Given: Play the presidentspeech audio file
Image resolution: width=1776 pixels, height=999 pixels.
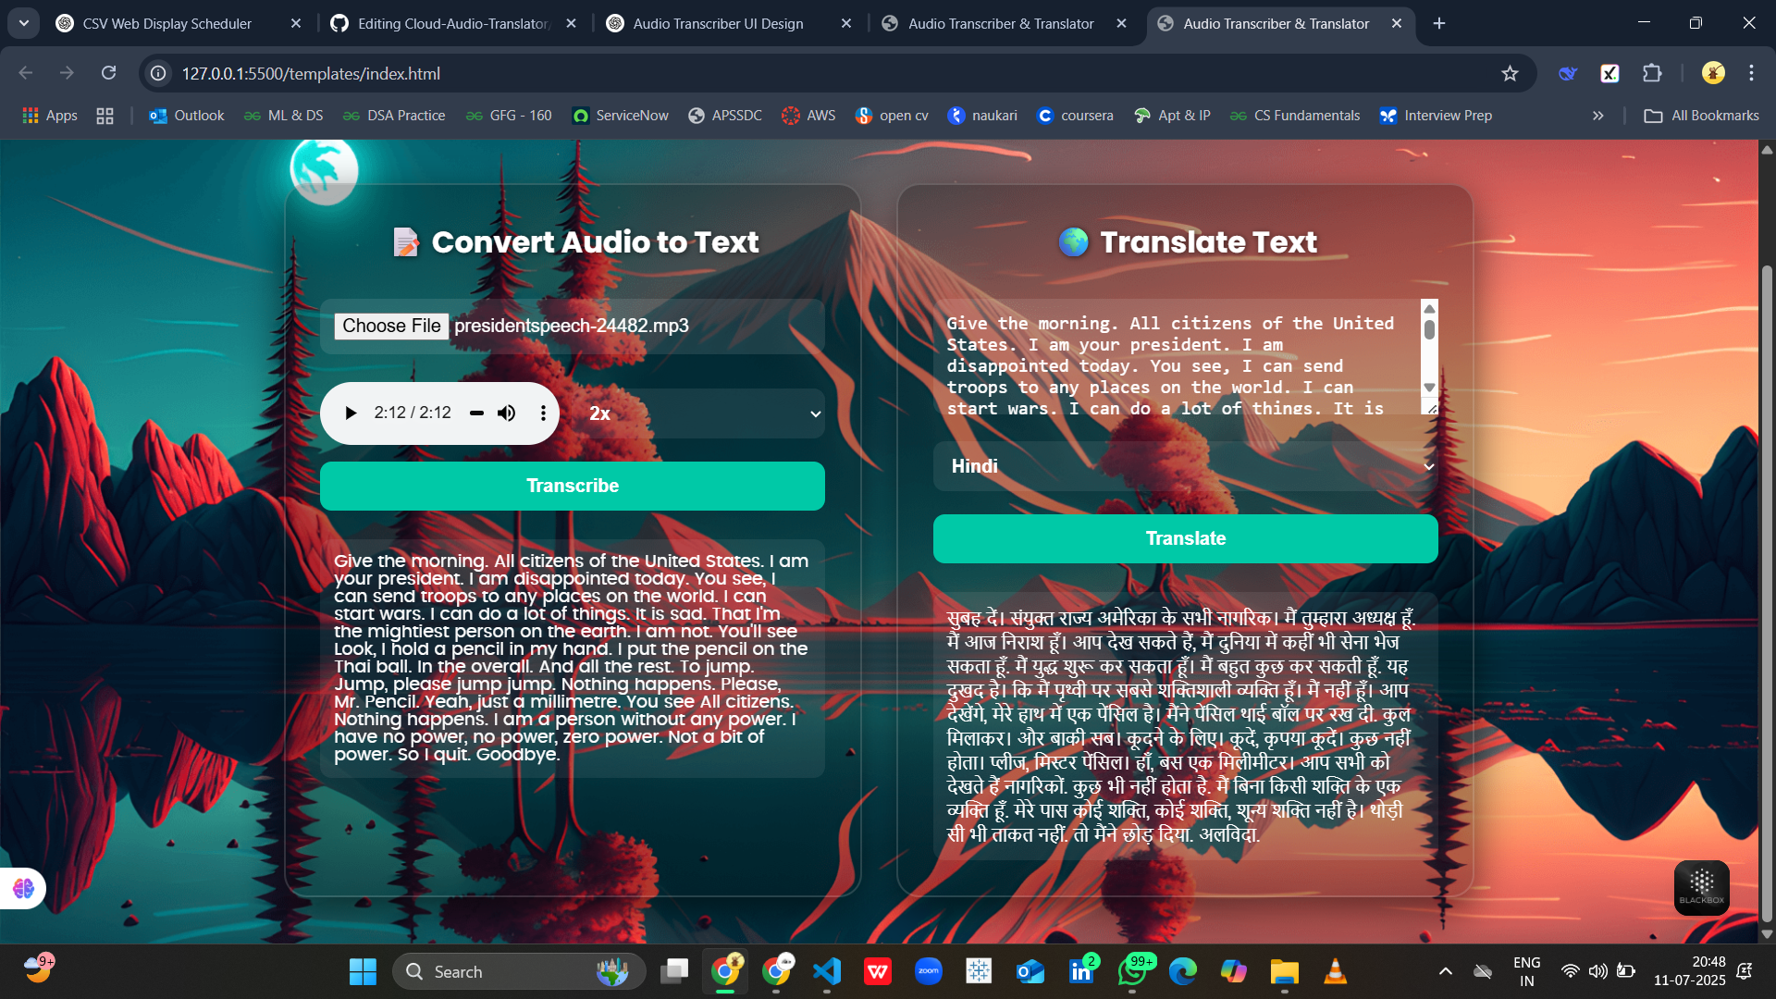Looking at the screenshot, I should tap(351, 413).
